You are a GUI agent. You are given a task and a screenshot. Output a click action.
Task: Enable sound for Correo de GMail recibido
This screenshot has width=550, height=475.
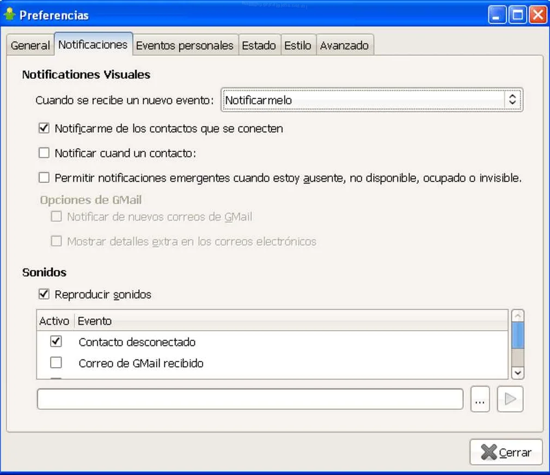tap(56, 363)
